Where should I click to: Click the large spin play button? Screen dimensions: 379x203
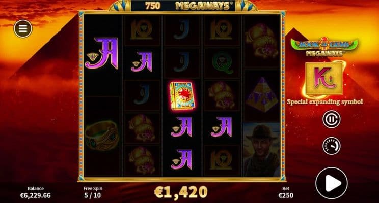click(x=332, y=183)
